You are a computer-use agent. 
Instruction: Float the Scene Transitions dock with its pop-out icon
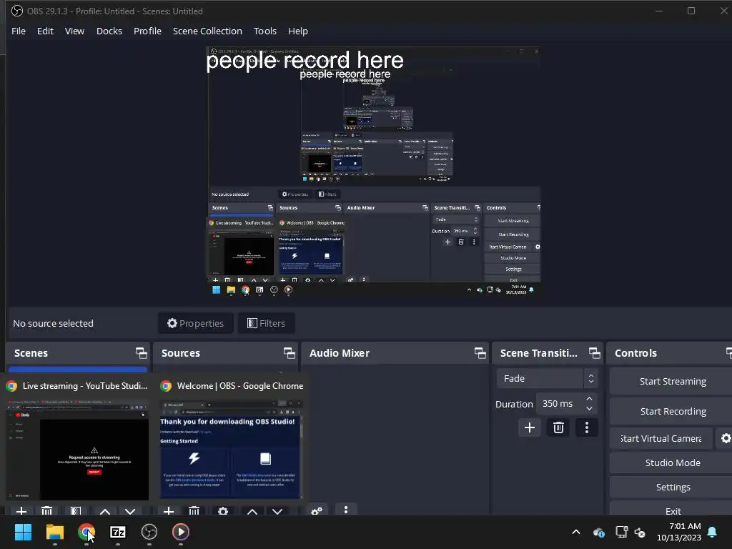pyautogui.click(x=594, y=353)
